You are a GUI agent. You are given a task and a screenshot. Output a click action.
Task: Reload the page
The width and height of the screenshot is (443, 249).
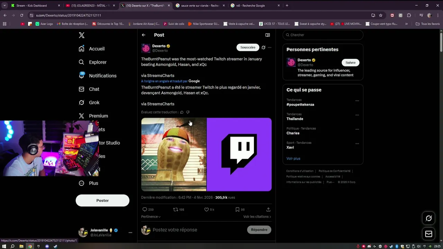21,15
